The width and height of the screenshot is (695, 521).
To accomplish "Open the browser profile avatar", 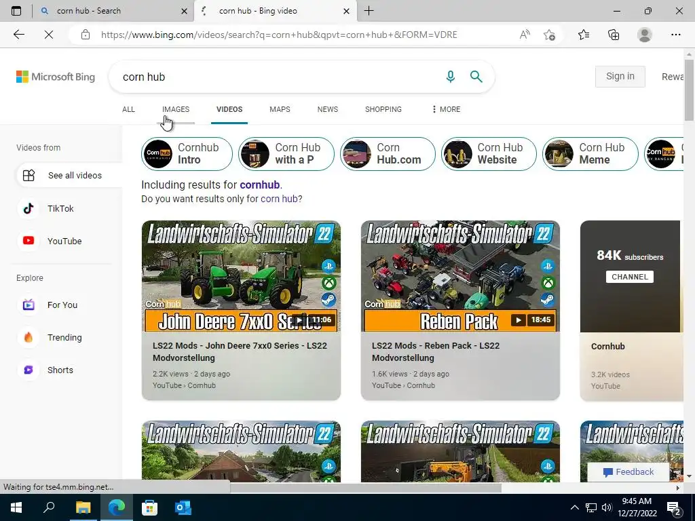I will (645, 35).
